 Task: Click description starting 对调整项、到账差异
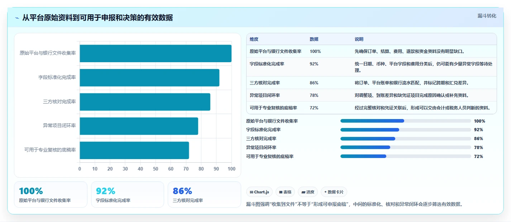[412, 95]
